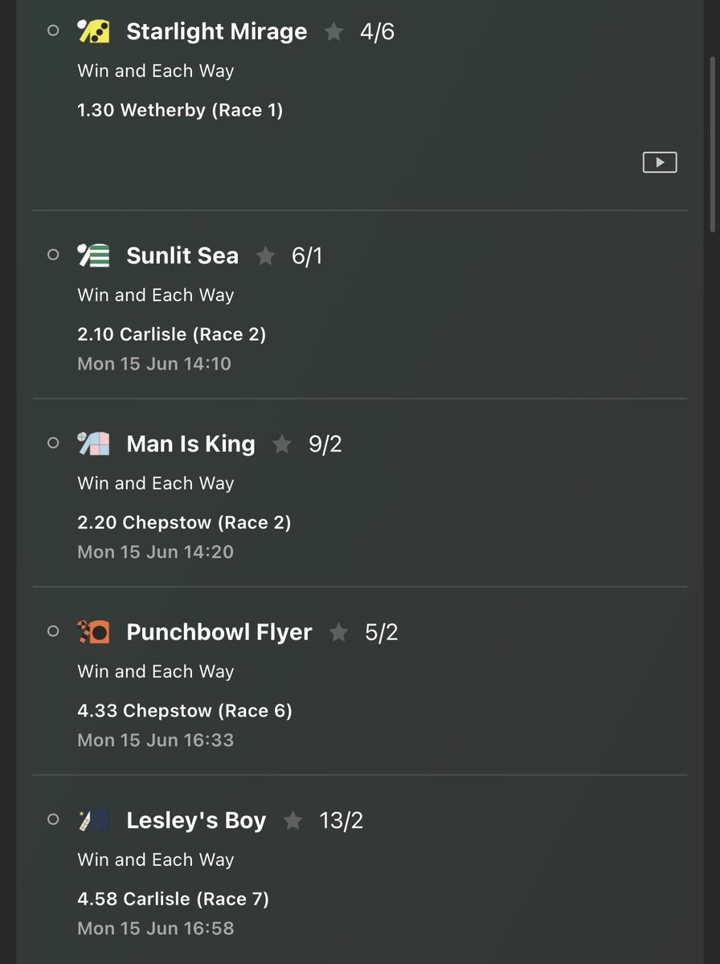Open the 2.20 Chepstow (Race 2) link
This screenshot has height=964, width=720.
point(184,523)
